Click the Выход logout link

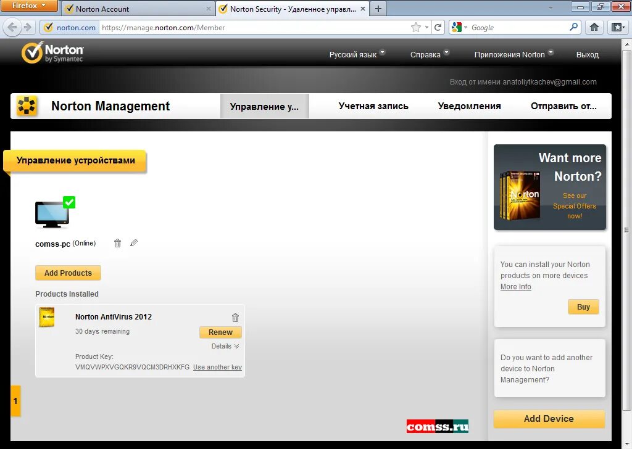click(x=588, y=55)
